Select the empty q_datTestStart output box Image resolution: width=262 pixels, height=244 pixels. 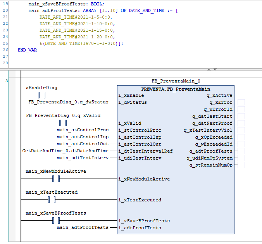point(241,116)
